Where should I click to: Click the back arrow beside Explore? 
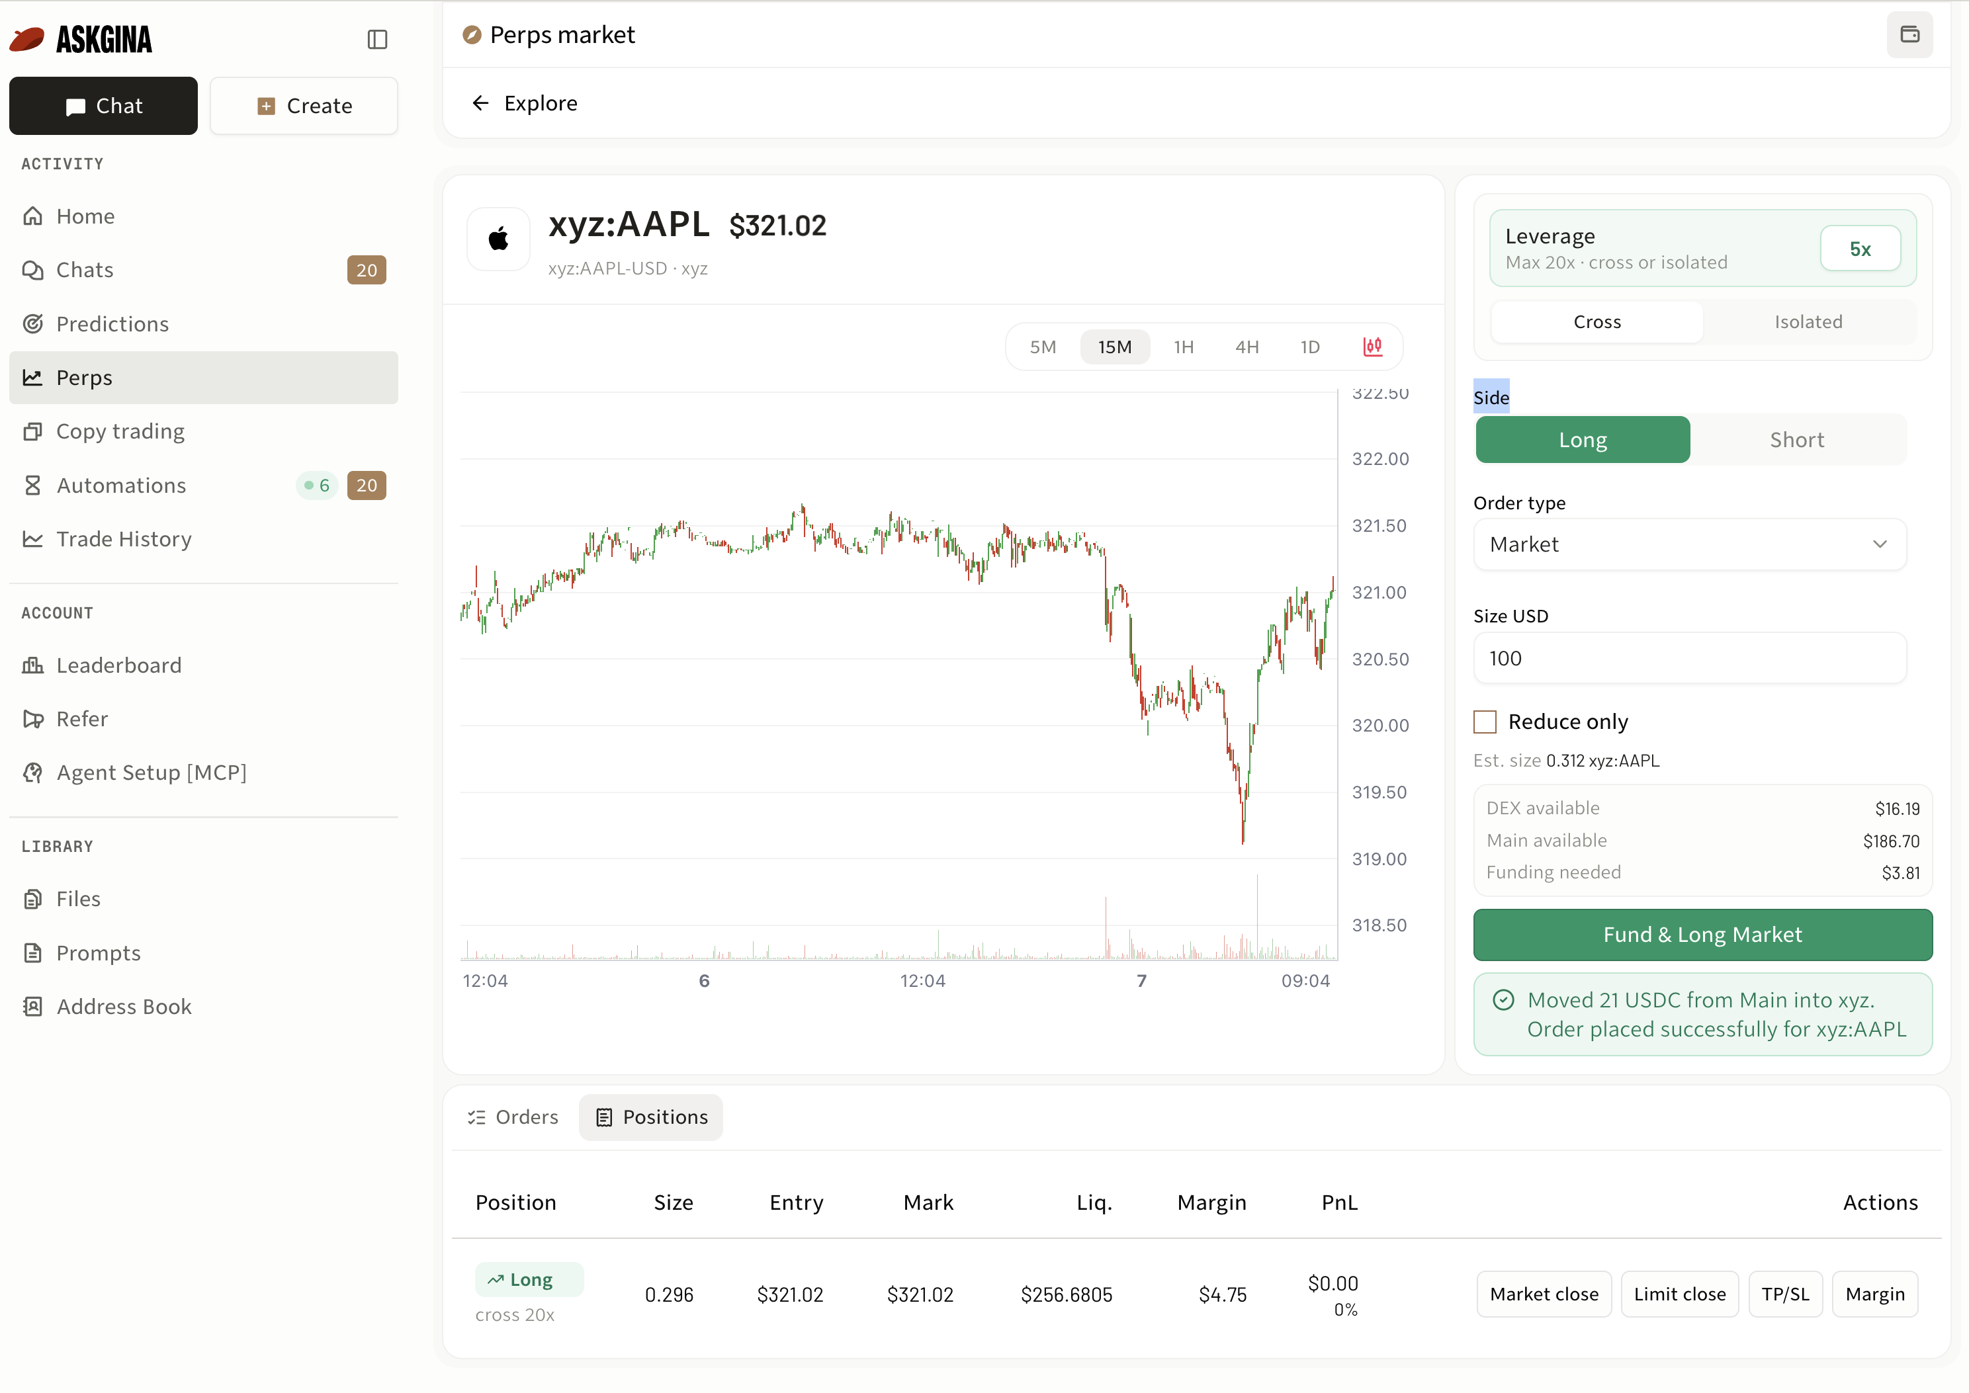pyautogui.click(x=480, y=103)
